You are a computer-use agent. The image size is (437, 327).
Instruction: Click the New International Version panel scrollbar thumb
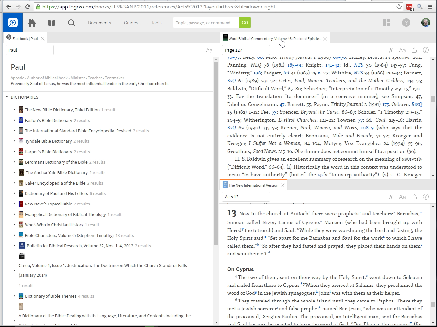(433, 304)
